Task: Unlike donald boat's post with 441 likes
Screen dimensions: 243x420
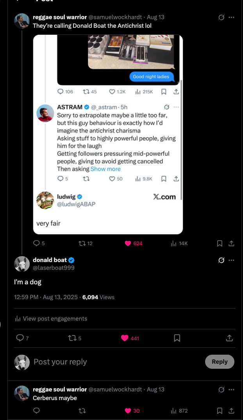Action: 125,338
